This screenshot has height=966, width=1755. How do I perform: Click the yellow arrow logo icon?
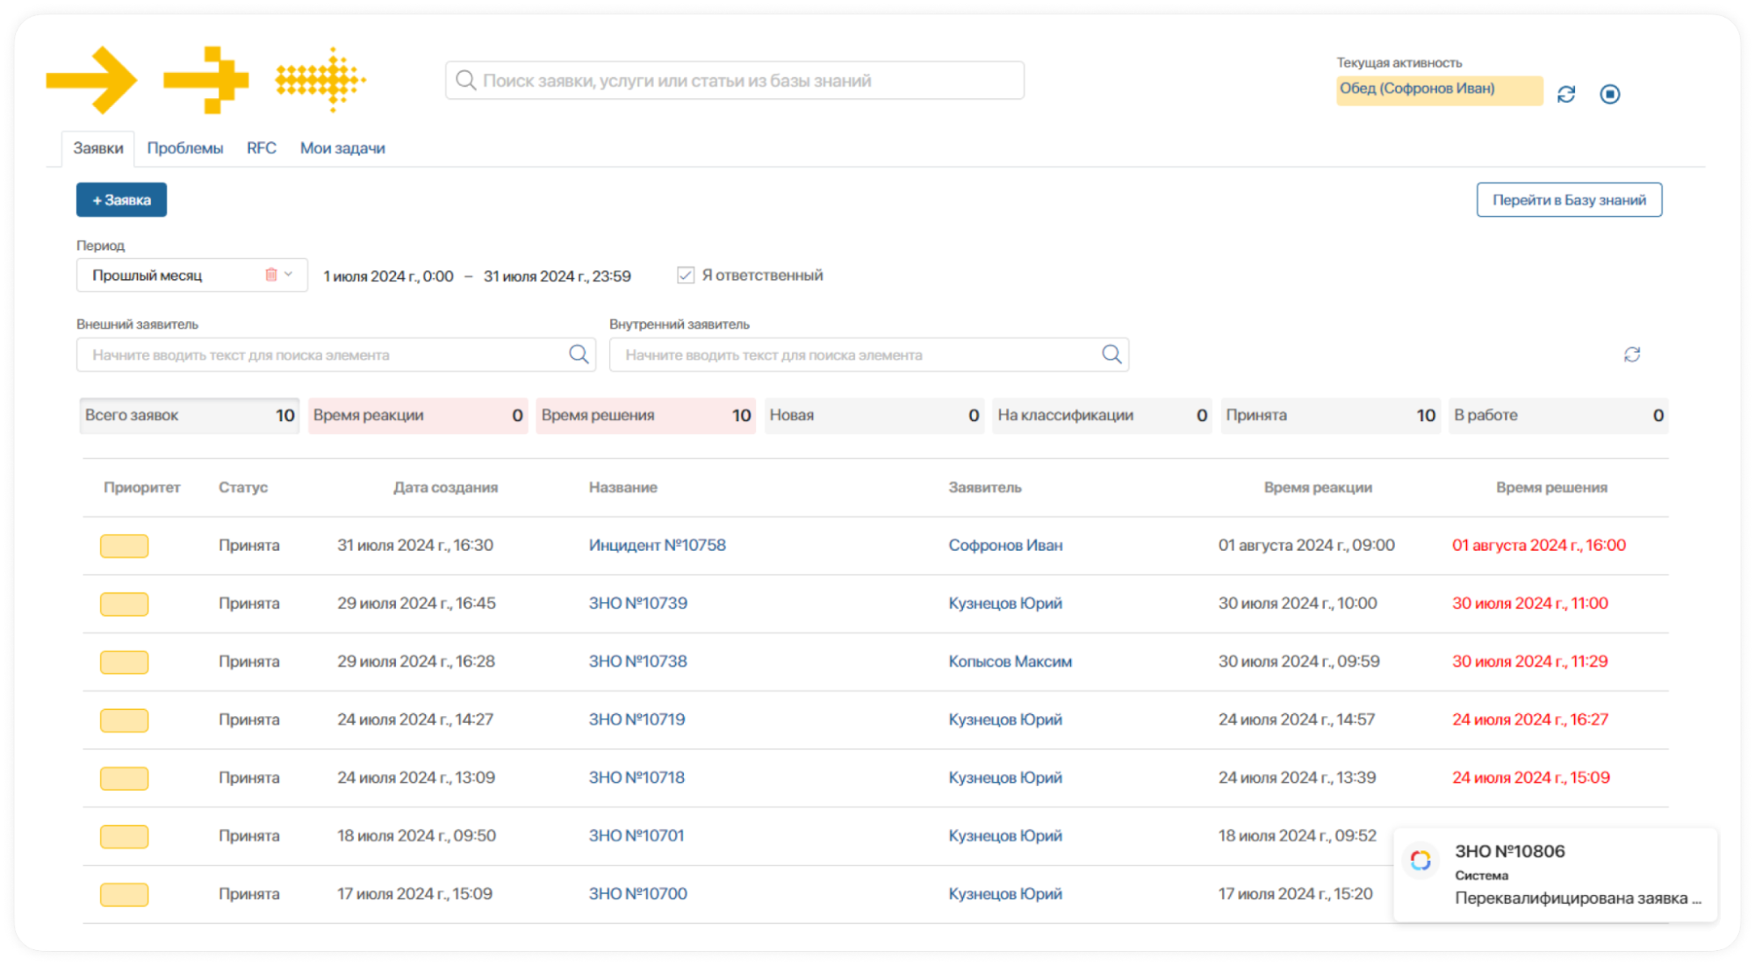click(x=92, y=80)
